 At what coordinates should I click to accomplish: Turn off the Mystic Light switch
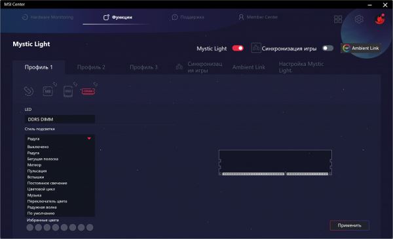[238, 48]
